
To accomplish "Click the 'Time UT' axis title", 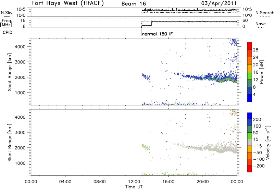I will coord(134,187).
